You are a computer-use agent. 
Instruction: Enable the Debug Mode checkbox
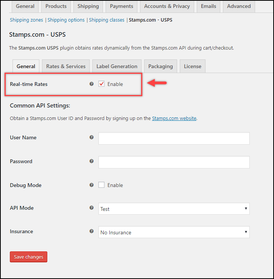[x=101, y=185]
